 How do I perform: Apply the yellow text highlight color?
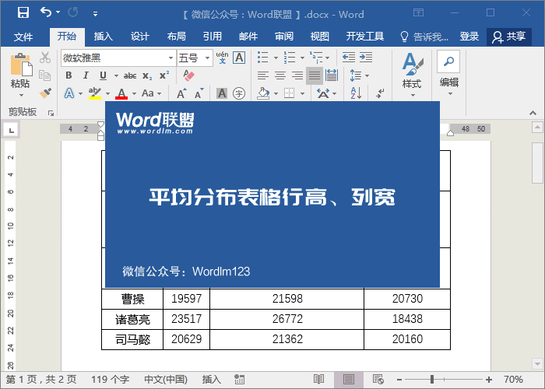94,93
